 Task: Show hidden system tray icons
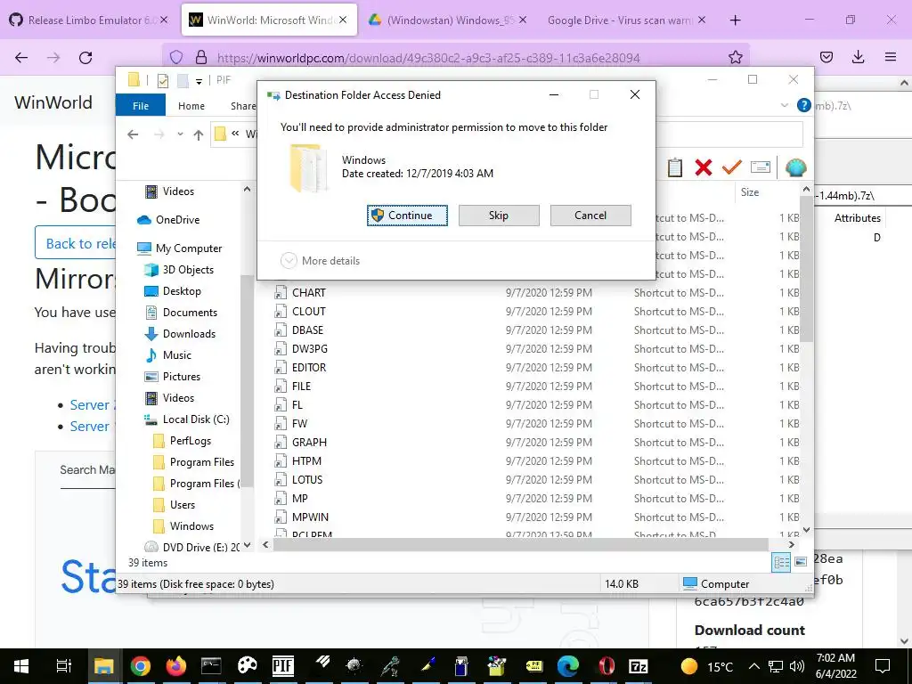[x=753, y=666]
